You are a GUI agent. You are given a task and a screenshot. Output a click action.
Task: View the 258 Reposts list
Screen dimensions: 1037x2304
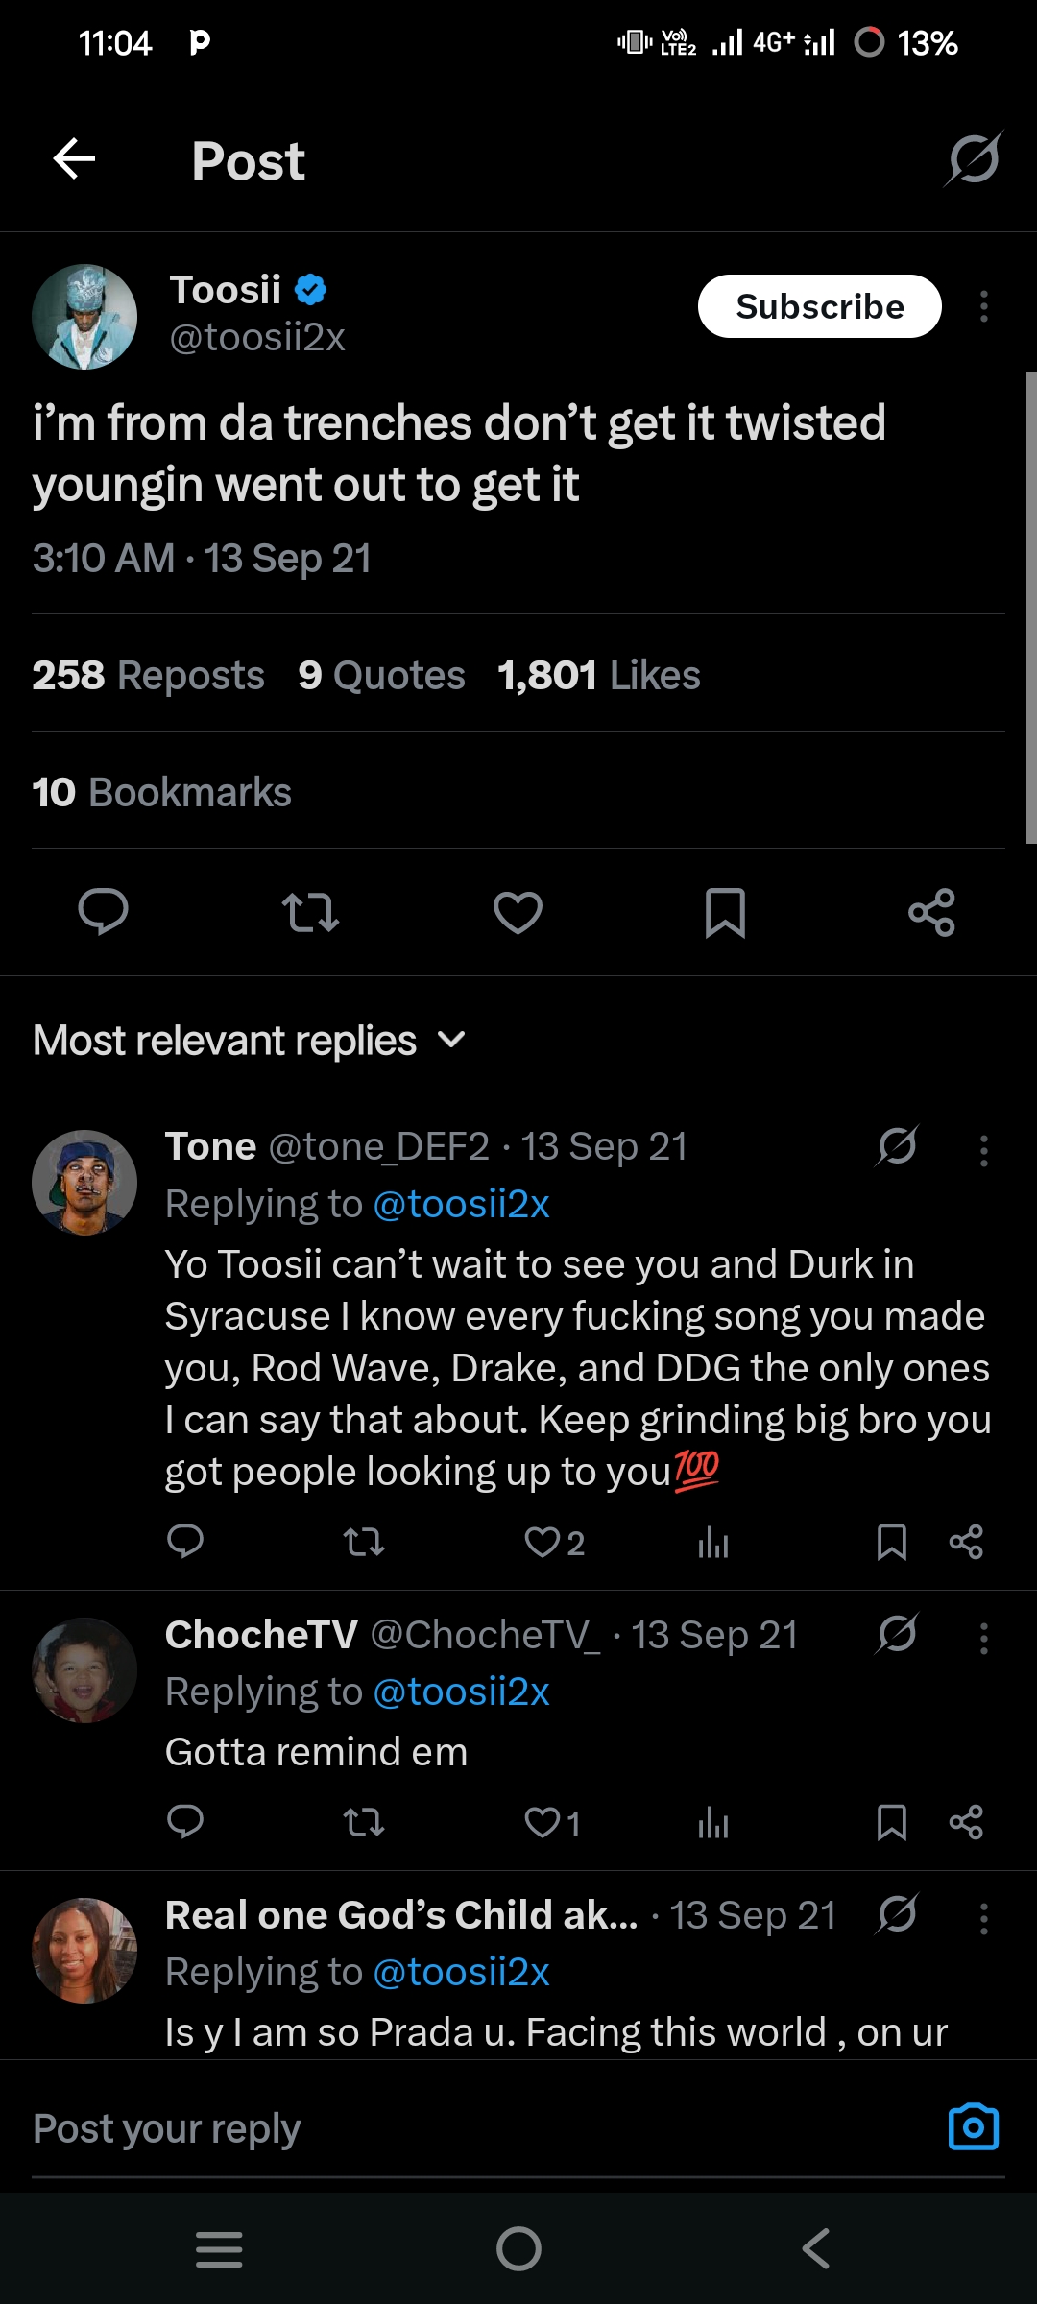point(148,676)
